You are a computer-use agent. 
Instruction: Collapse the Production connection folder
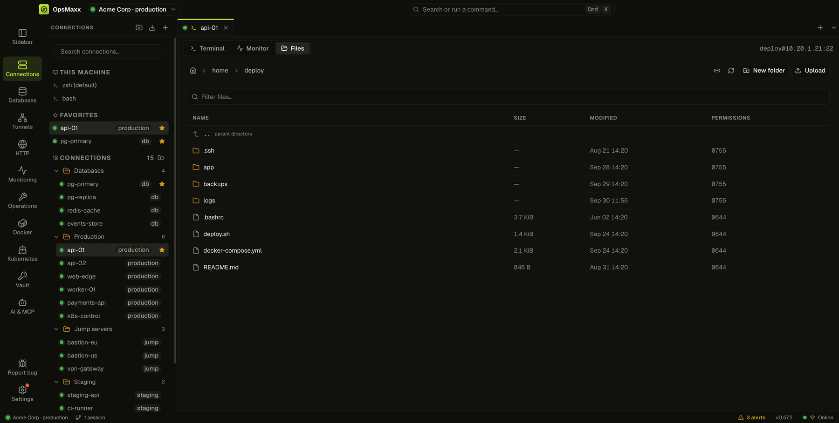pos(56,237)
